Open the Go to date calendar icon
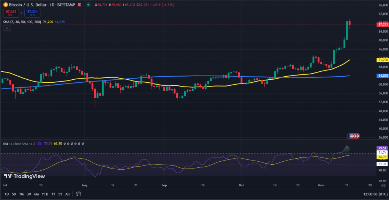389x200 pixels. (78, 194)
